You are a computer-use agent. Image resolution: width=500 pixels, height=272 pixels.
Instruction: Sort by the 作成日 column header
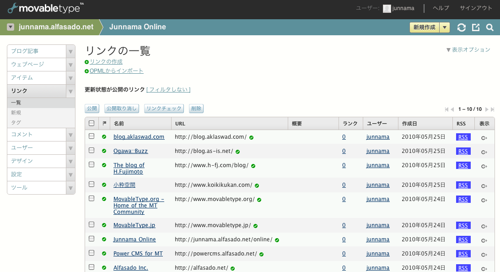(409, 124)
